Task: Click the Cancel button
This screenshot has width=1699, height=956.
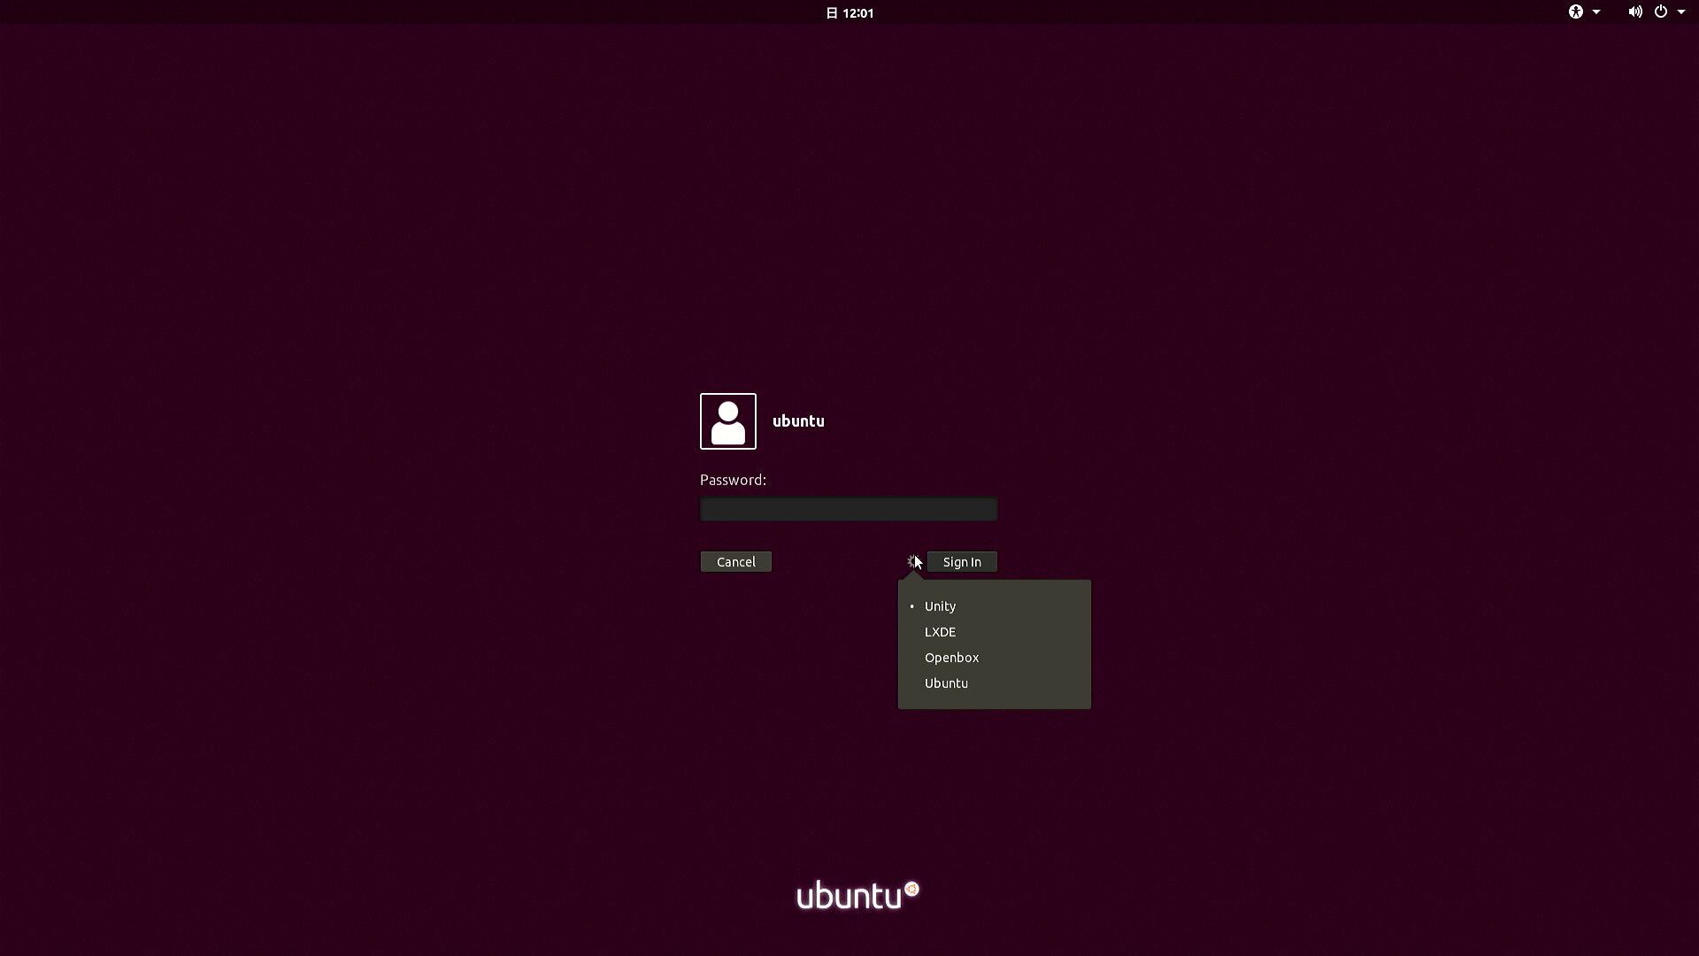Action: tap(736, 562)
